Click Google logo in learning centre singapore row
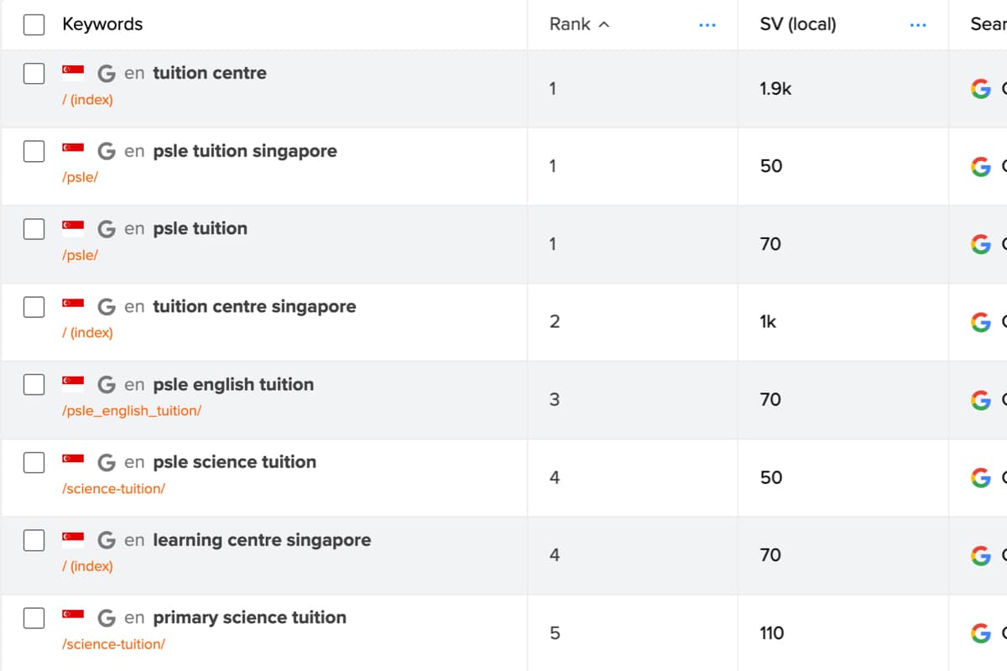The height and width of the screenshot is (671, 1007). coord(980,555)
